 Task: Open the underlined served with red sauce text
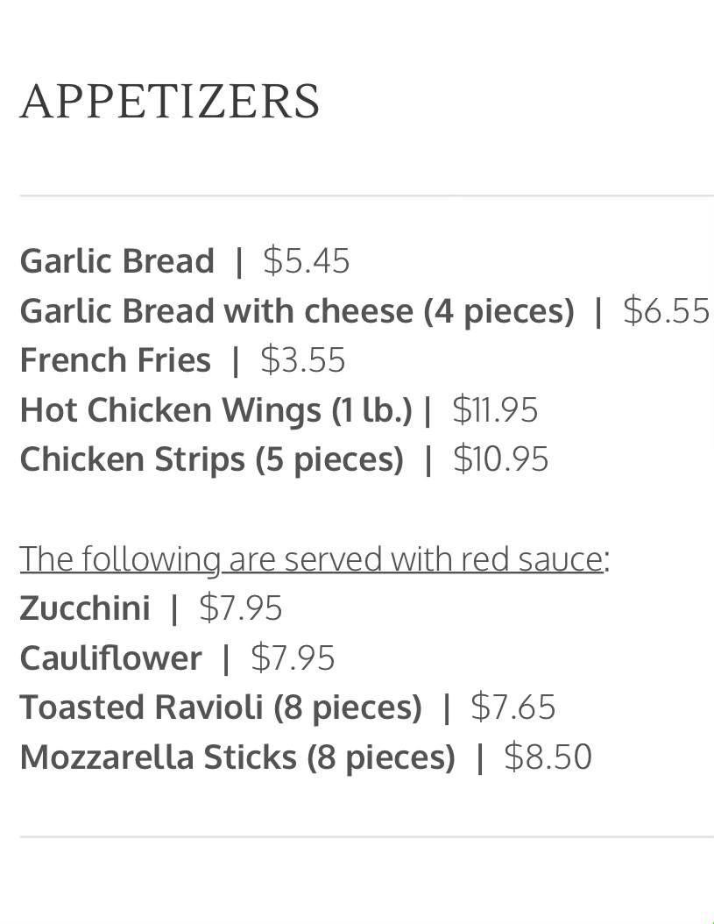311,558
